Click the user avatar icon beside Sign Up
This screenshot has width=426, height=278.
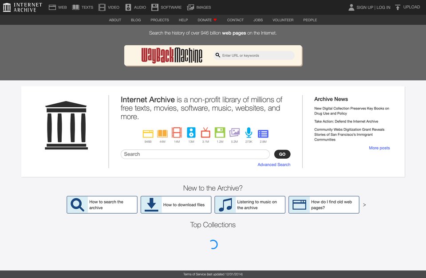coord(351,8)
